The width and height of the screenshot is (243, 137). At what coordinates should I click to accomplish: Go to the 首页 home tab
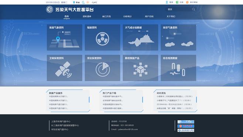point(66,16)
